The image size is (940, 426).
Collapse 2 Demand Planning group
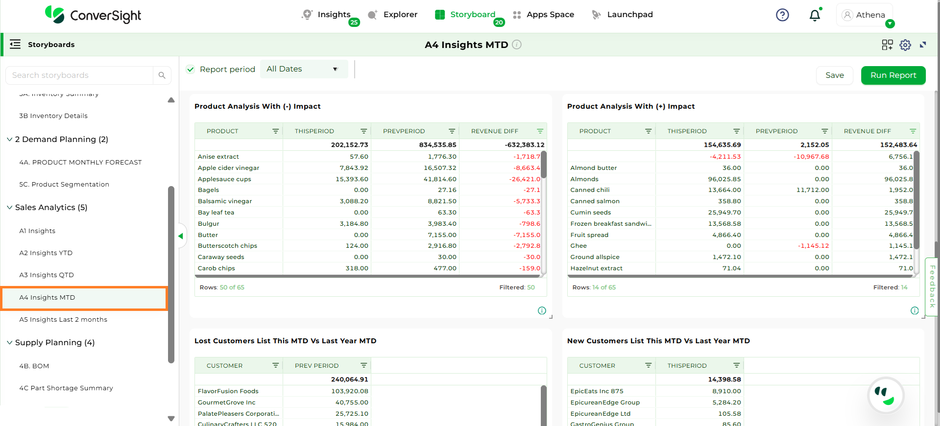[9, 140]
